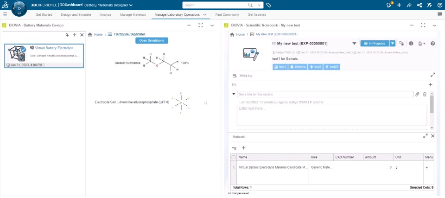Click the Generic tag
445x198 pixels.
click(298, 67)
